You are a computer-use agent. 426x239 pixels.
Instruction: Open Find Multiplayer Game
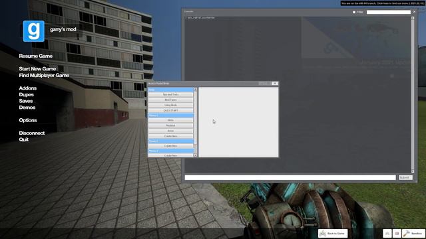tap(44, 75)
